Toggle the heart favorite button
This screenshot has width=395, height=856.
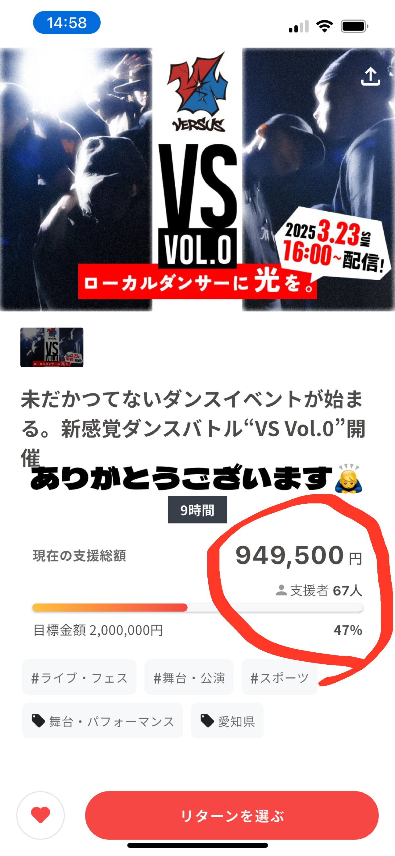[x=40, y=815]
